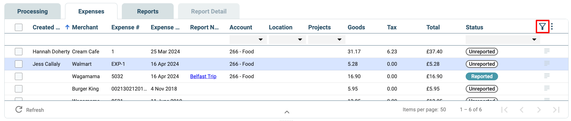
Task: Open the Status filter dropdown
Action: point(503,40)
